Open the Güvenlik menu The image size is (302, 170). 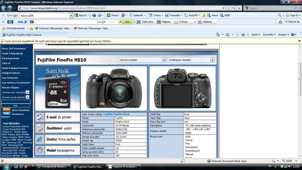[269, 34]
